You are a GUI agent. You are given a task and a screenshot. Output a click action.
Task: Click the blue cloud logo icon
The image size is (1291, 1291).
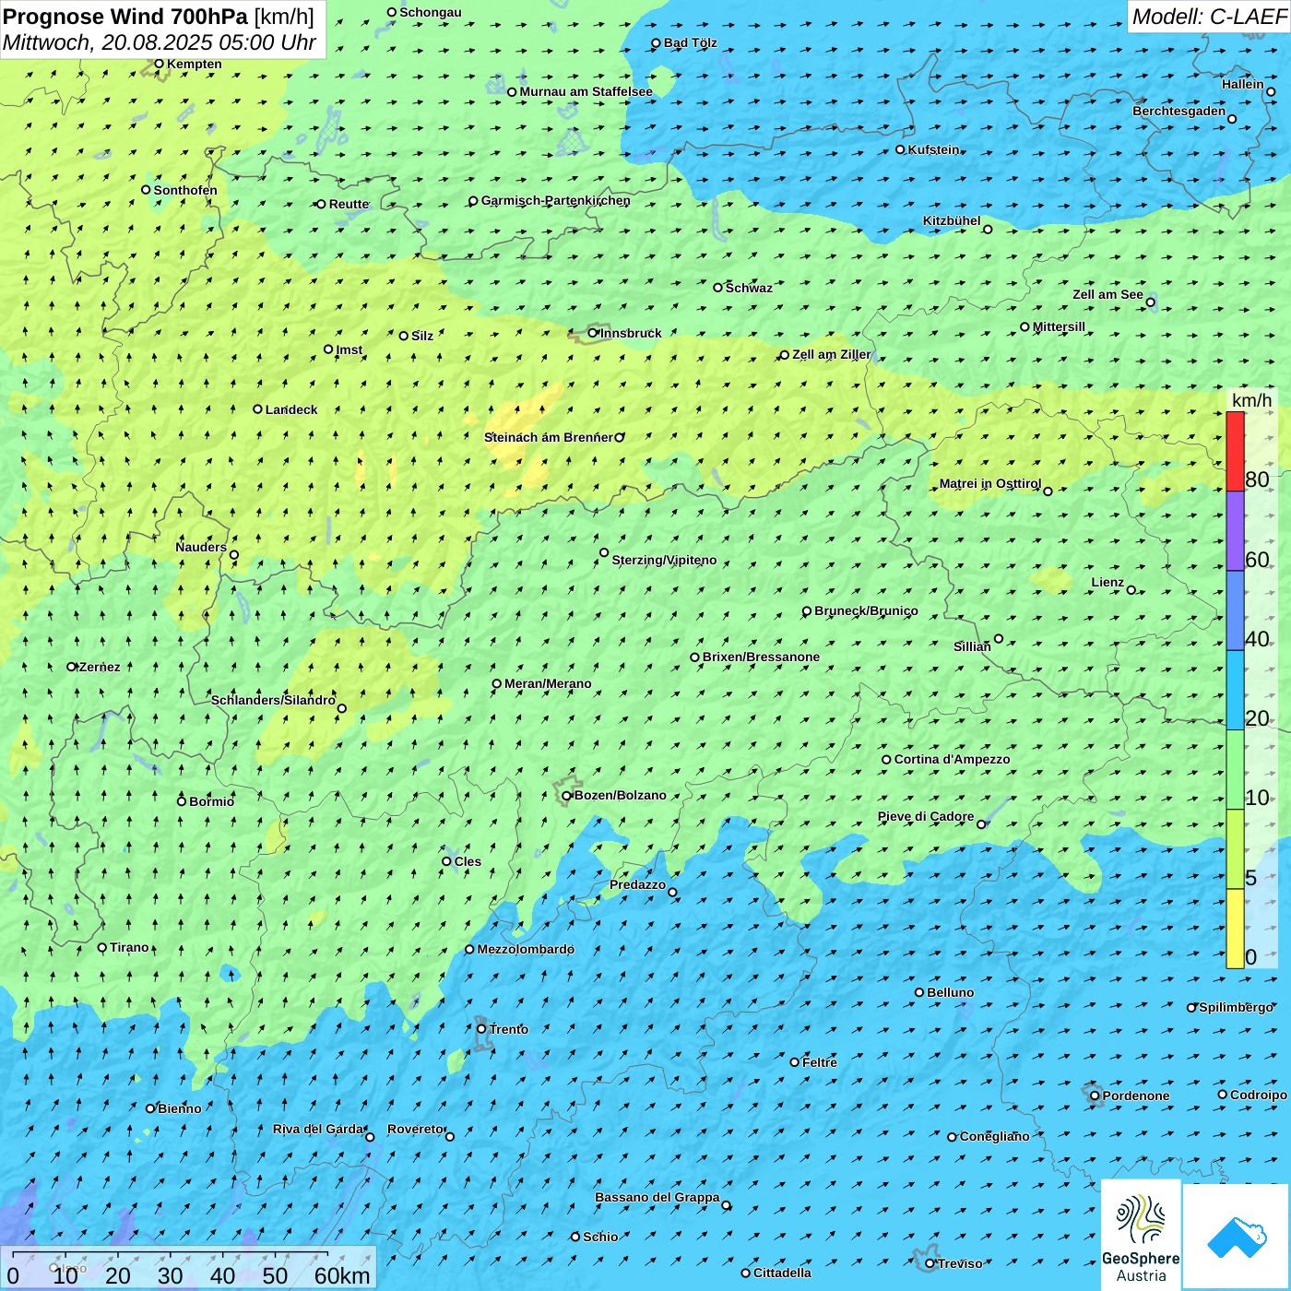[x=1236, y=1238]
